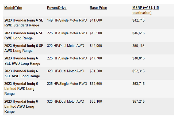
Task: Select the Ioniq 6 SE RWD Standard Range cell
Action: pos(24,23)
